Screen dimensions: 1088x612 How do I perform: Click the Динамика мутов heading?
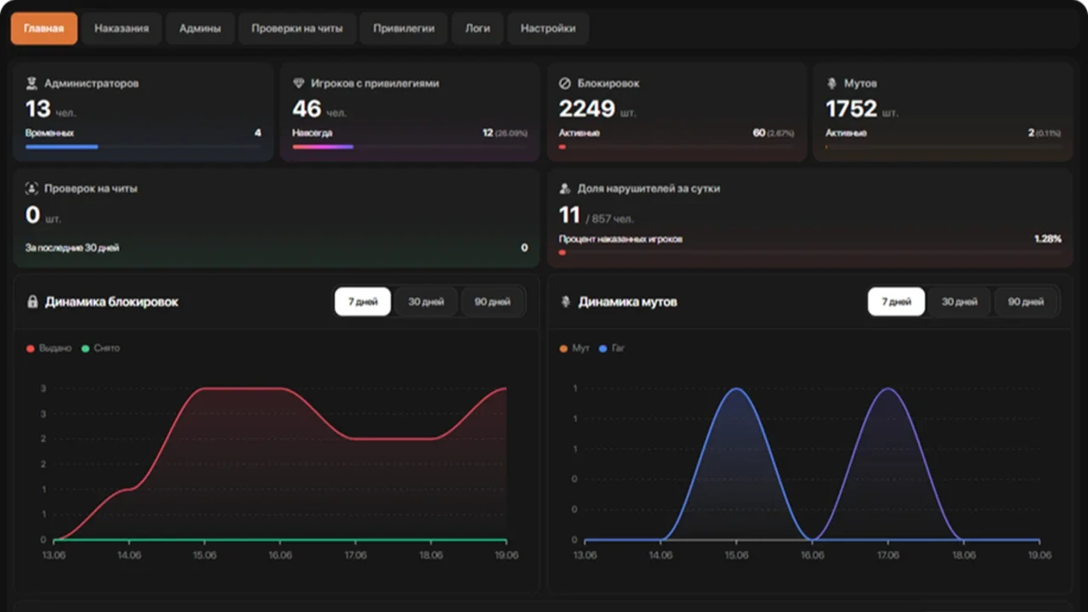627,302
